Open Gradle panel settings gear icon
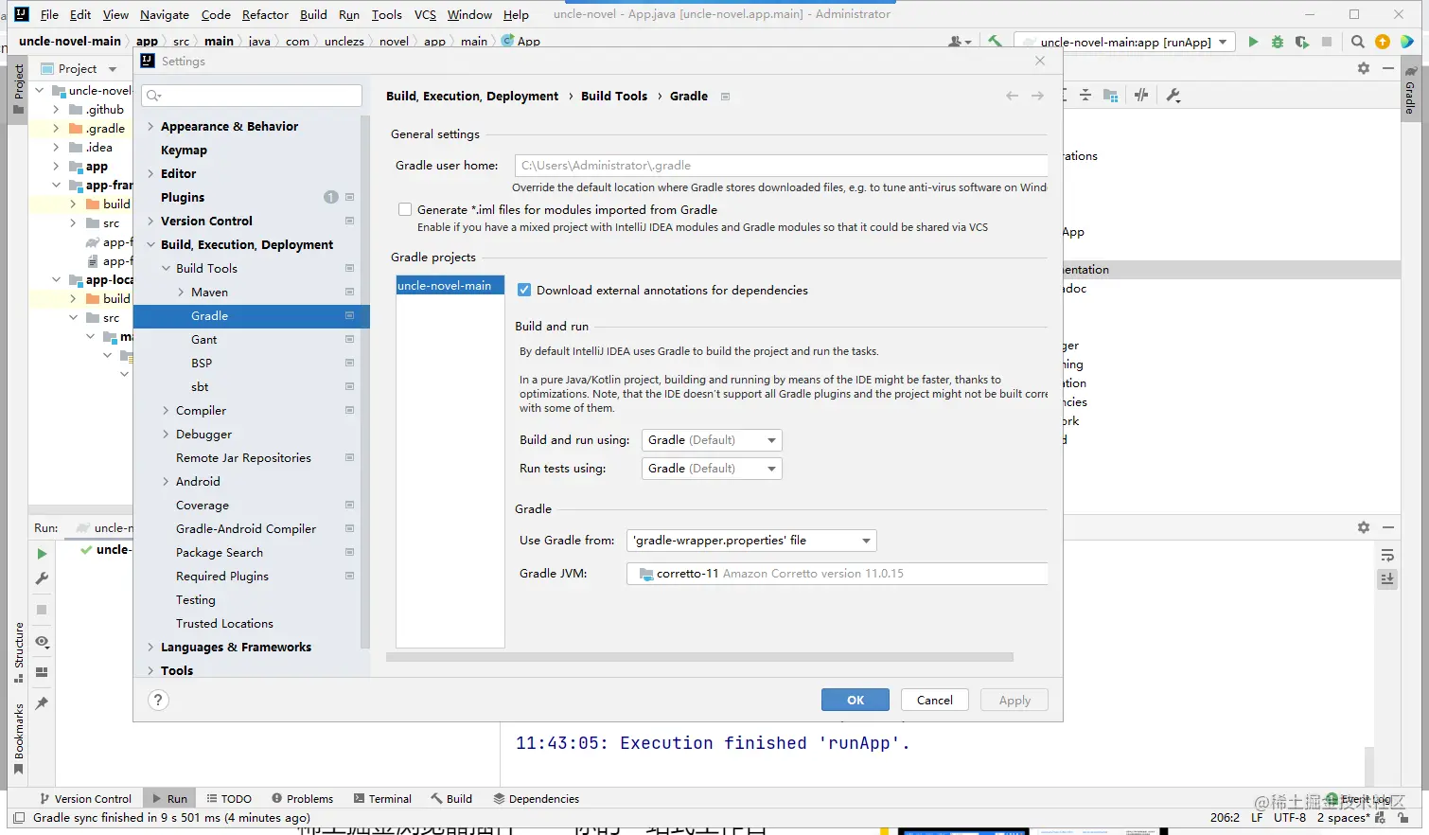This screenshot has width=1429, height=835. (1364, 68)
